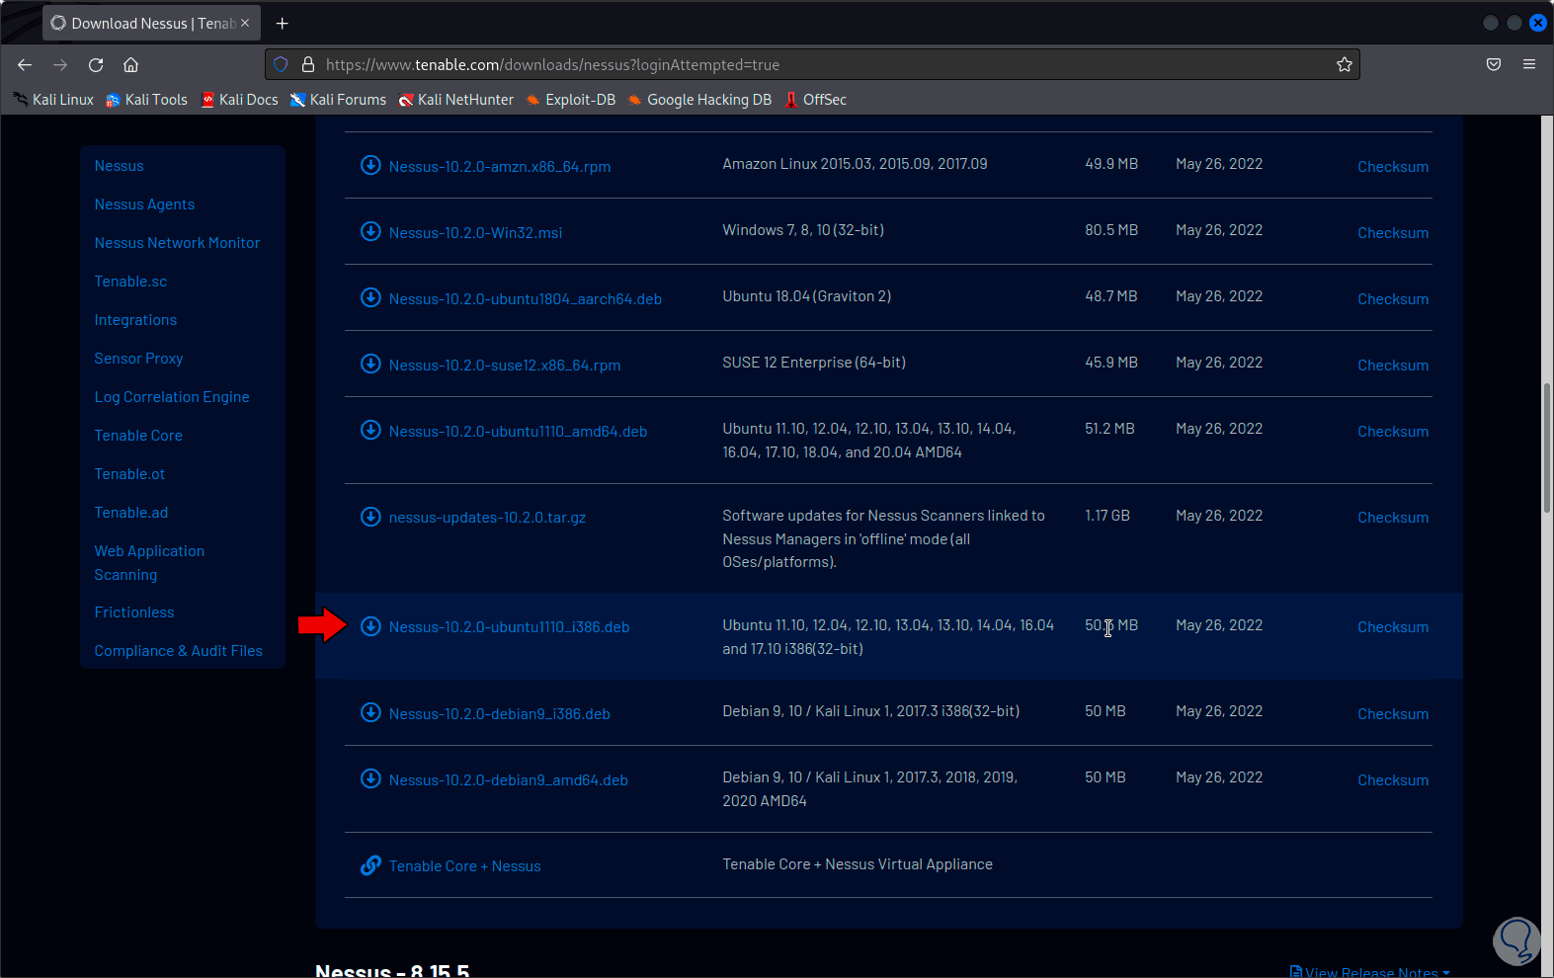The height and width of the screenshot is (978, 1554).
Task: Select Web Application Scanning in sidebar
Action: point(149,563)
